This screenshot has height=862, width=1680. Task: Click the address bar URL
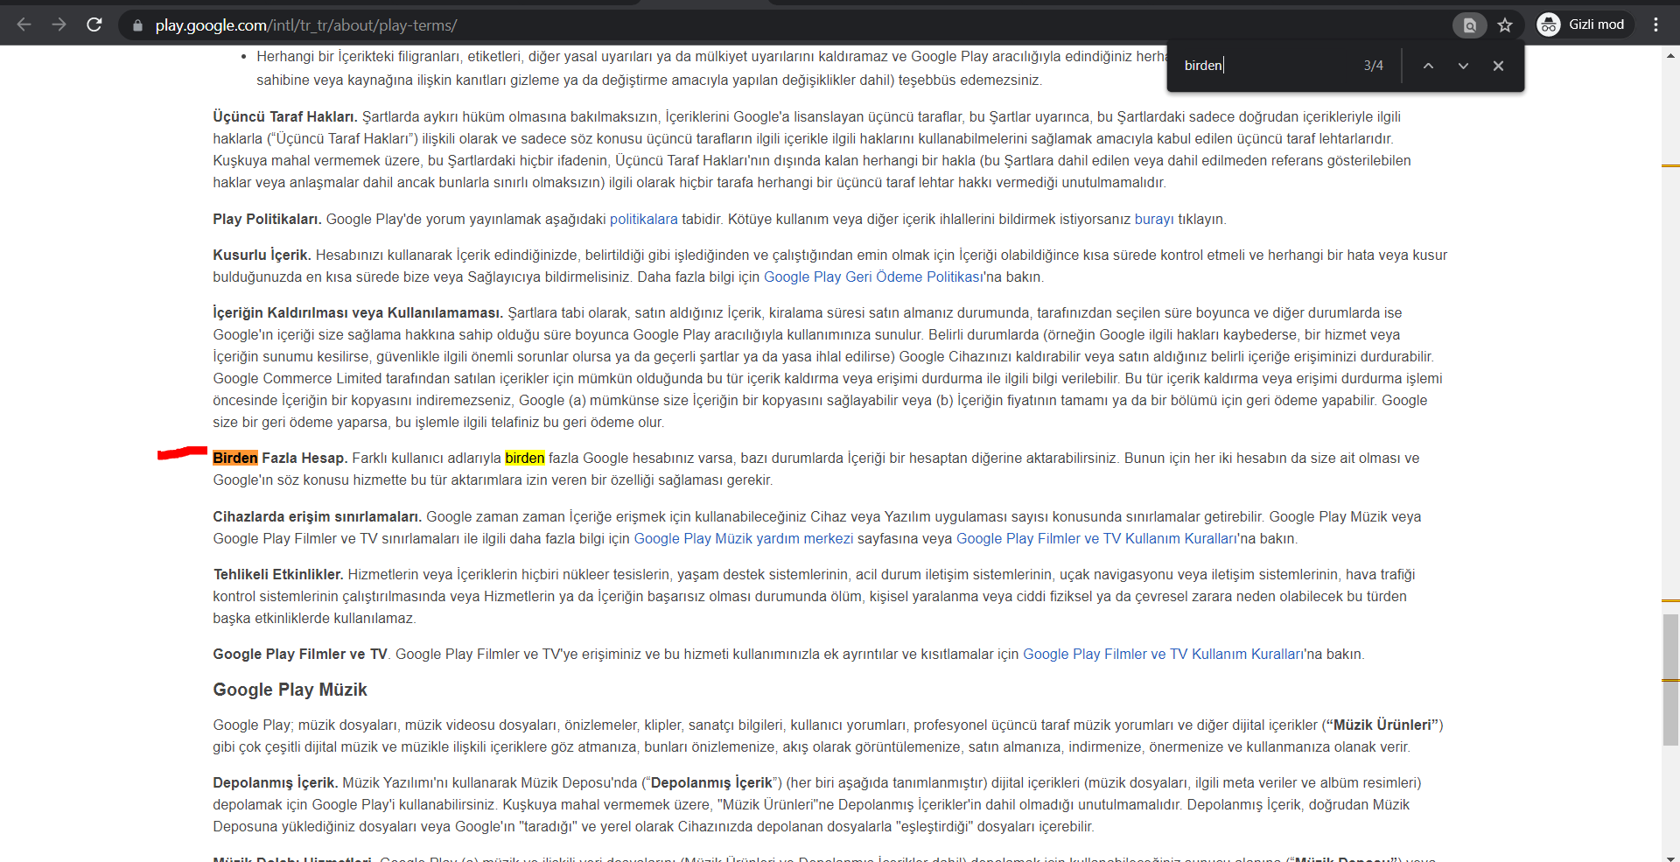306,25
